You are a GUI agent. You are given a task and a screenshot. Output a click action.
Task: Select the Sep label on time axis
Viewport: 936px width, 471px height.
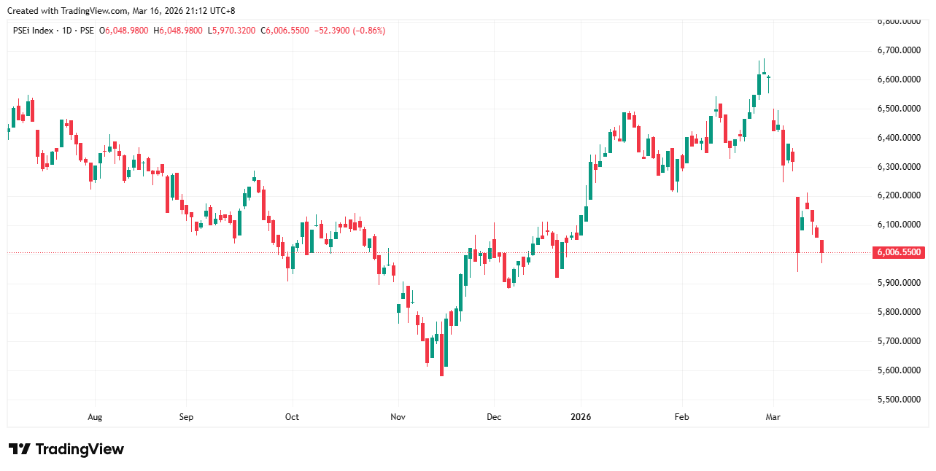click(x=186, y=418)
